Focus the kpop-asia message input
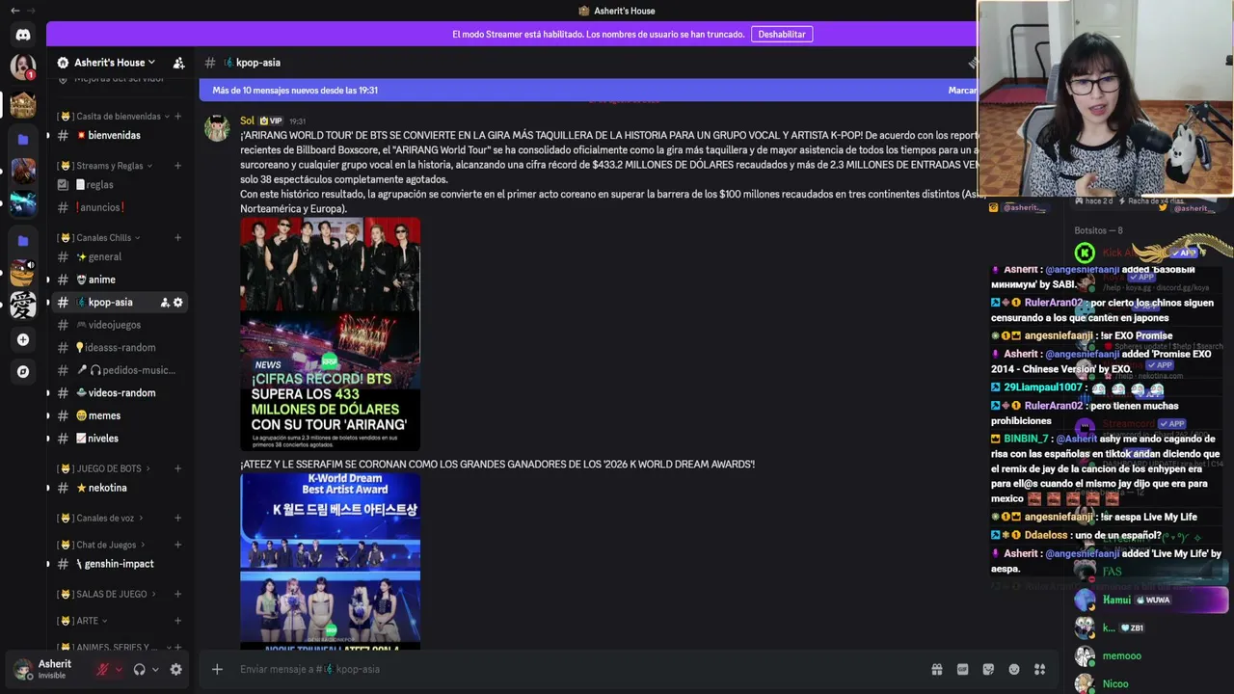The width and height of the screenshot is (1234, 694). point(578,669)
